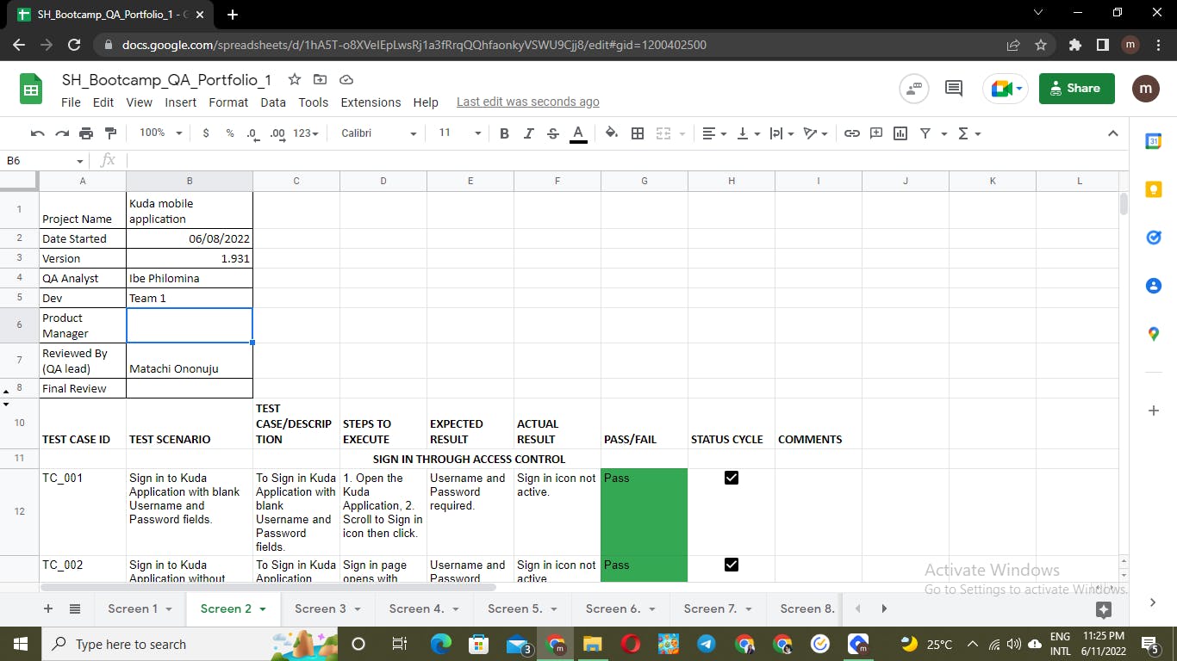The width and height of the screenshot is (1177, 661).
Task: Insert a link using chain icon
Action: pyautogui.click(x=851, y=133)
